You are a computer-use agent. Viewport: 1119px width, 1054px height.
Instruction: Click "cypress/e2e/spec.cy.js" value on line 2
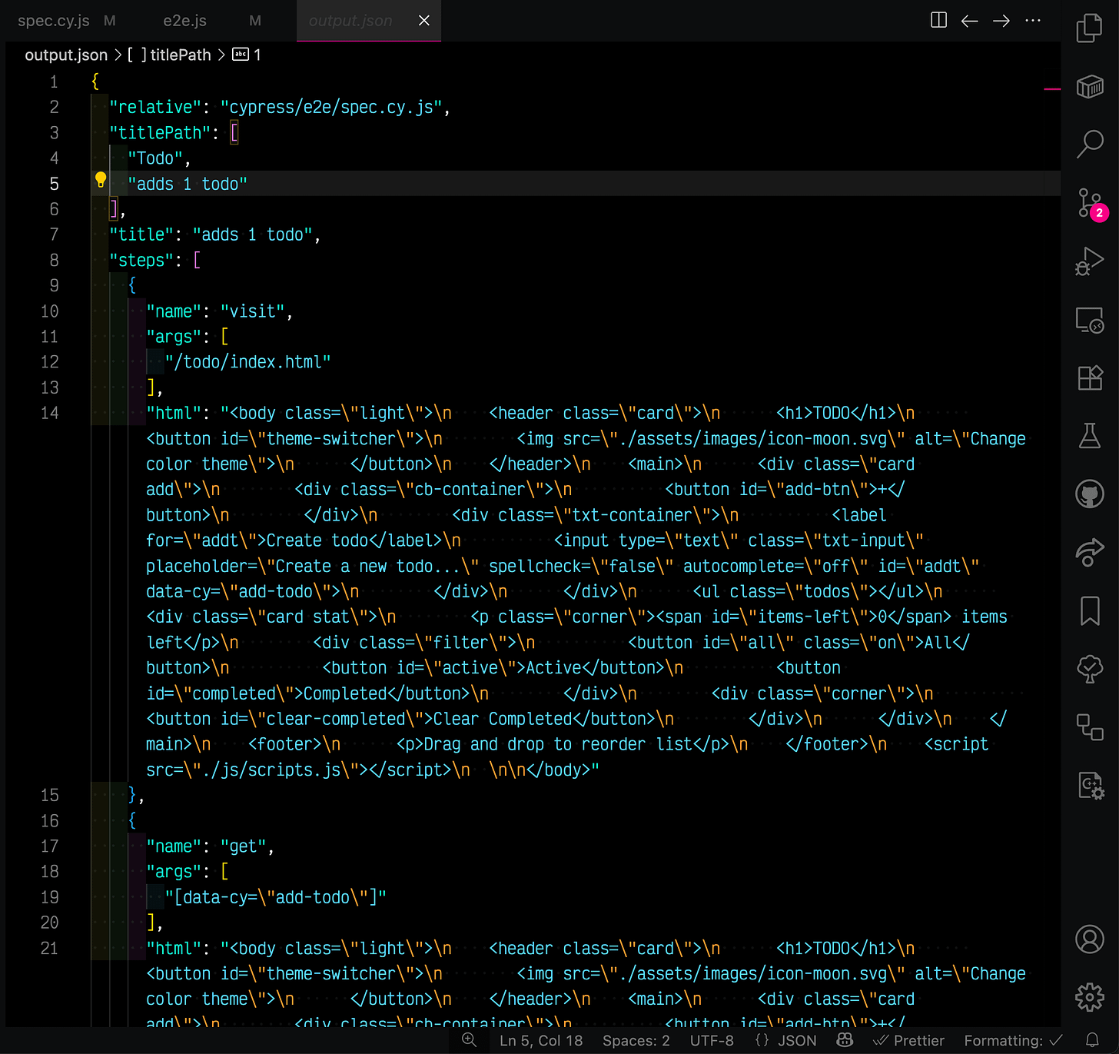coord(331,108)
